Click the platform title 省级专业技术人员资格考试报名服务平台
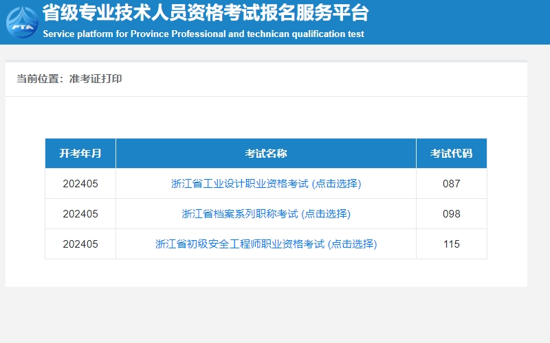Image resolution: width=550 pixels, height=343 pixels. click(x=206, y=13)
